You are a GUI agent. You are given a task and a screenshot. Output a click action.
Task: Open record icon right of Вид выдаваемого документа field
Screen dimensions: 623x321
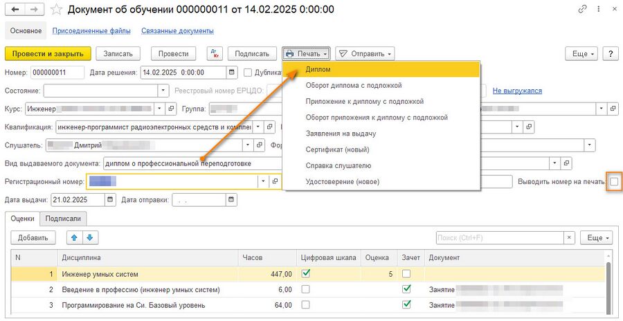566,163
